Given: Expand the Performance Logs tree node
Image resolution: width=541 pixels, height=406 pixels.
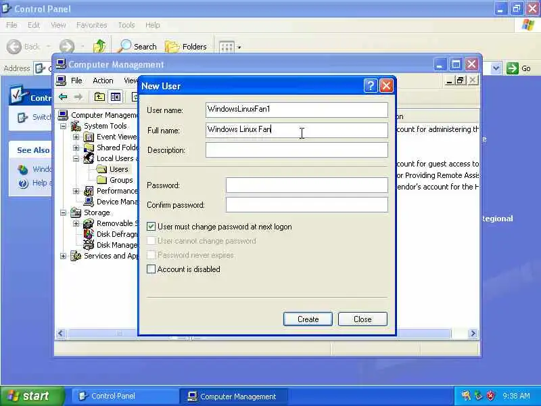Looking at the screenshot, I should [x=76, y=191].
